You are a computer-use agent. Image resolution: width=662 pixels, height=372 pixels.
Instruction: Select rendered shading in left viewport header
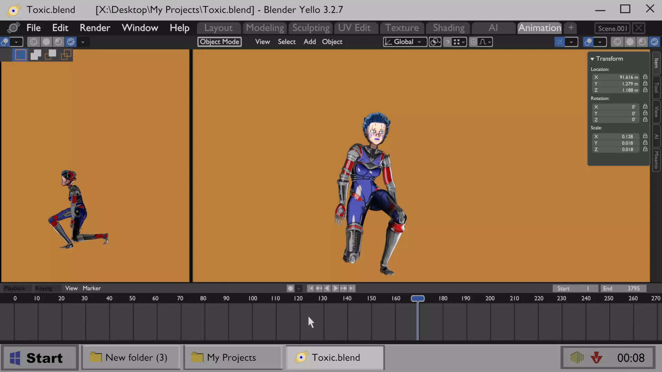coord(71,42)
